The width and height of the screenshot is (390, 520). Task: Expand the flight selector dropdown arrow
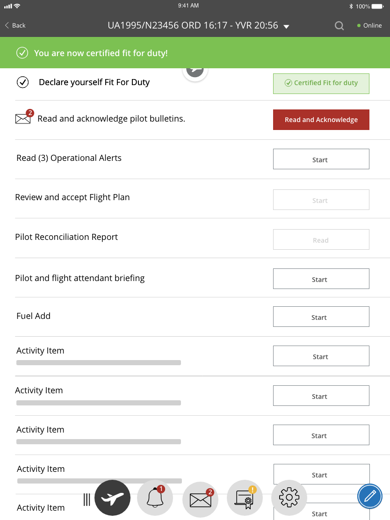point(287,27)
